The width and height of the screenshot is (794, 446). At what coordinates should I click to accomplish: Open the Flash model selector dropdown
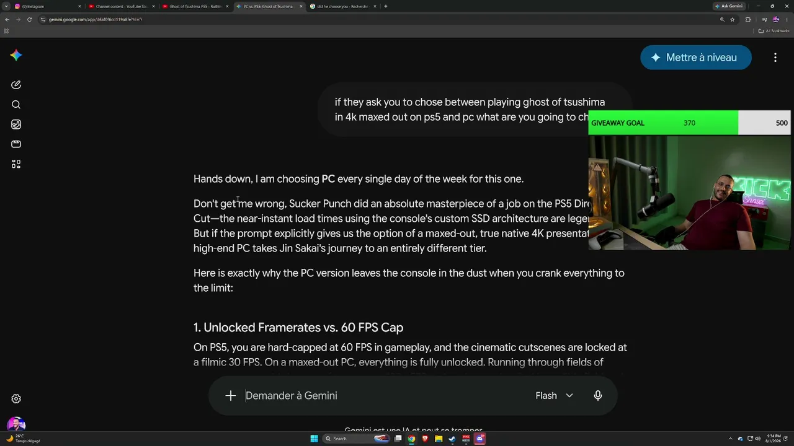(554, 396)
